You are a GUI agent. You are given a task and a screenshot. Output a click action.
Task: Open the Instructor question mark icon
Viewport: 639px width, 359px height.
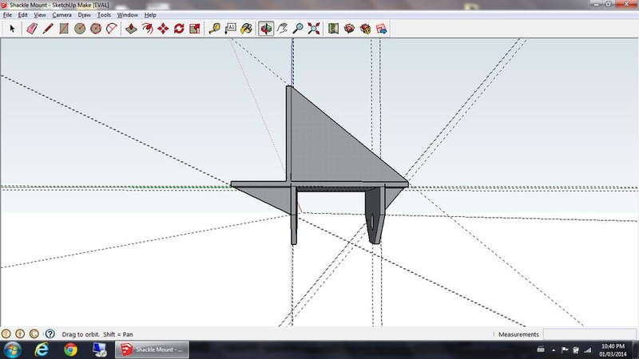[50, 333]
